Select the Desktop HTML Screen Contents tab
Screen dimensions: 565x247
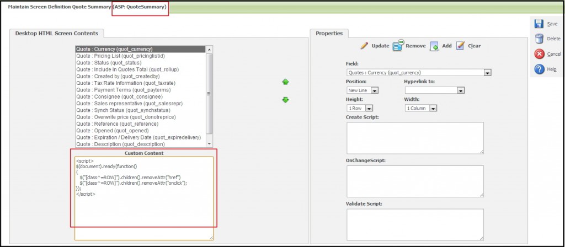[x=57, y=33]
